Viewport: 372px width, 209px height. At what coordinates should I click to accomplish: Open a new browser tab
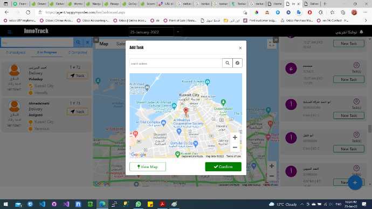[325, 4]
